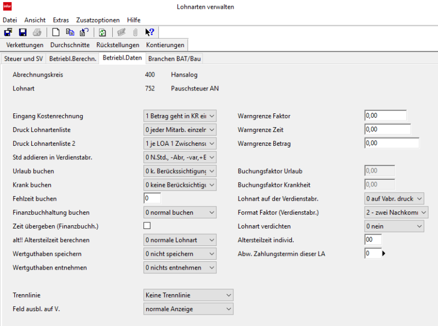This screenshot has height=326, width=438.
Task: Click the paperclip attachment icon
Action: [135, 32]
